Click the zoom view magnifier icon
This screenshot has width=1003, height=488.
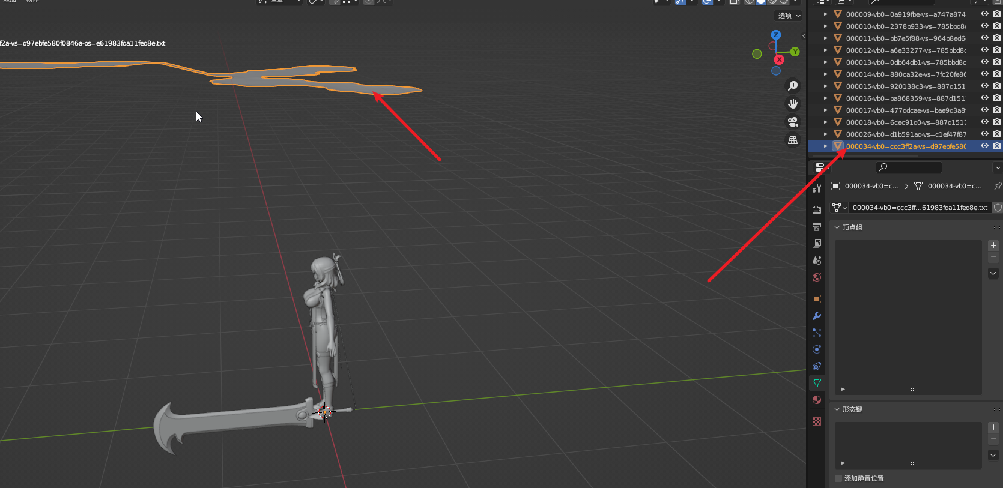pos(793,86)
